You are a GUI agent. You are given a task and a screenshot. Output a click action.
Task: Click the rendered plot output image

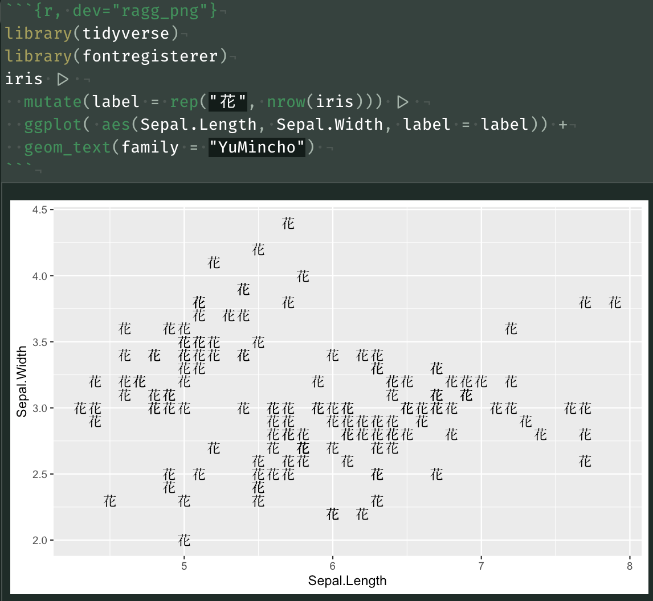(329, 397)
